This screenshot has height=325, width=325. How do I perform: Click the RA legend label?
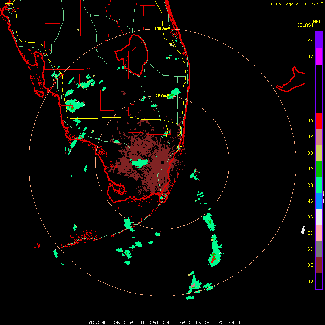[x=310, y=185]
